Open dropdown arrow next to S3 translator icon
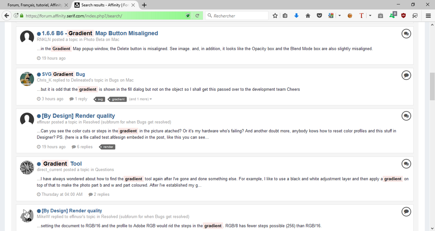435x231 pixels. 339,16
